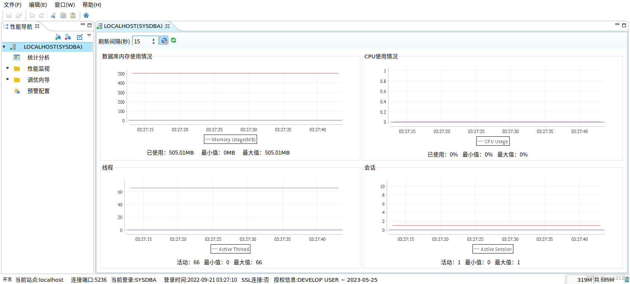This screenshot has height=284, width=630.
Task: Click the 连接端口:5236 status text
Action: 89,280
